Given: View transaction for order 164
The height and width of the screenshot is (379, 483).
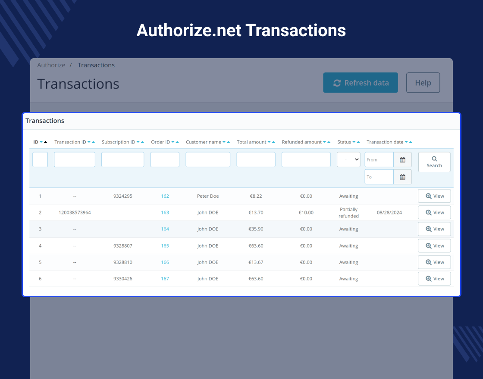Looking at the screenshot, I should (434, 229).
